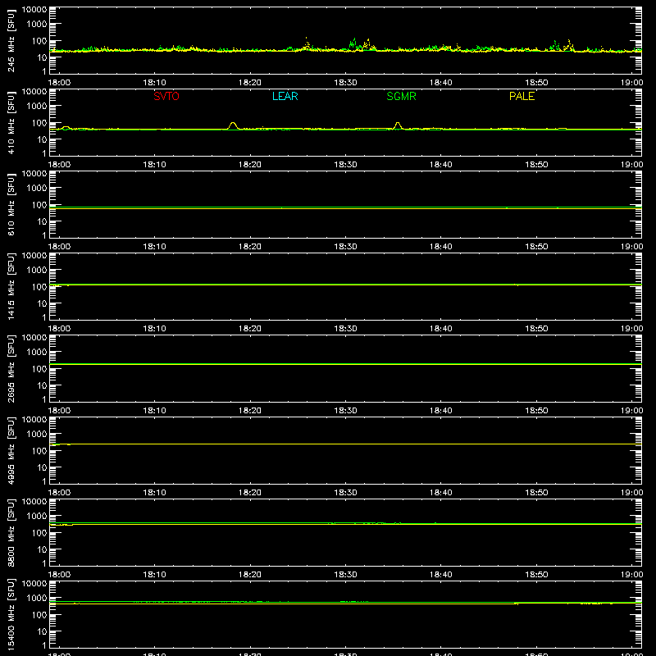Viewport: 656px width, 656px height.
Task: Click the 8800 MHz [SFU] axis title
Action: 11,532
